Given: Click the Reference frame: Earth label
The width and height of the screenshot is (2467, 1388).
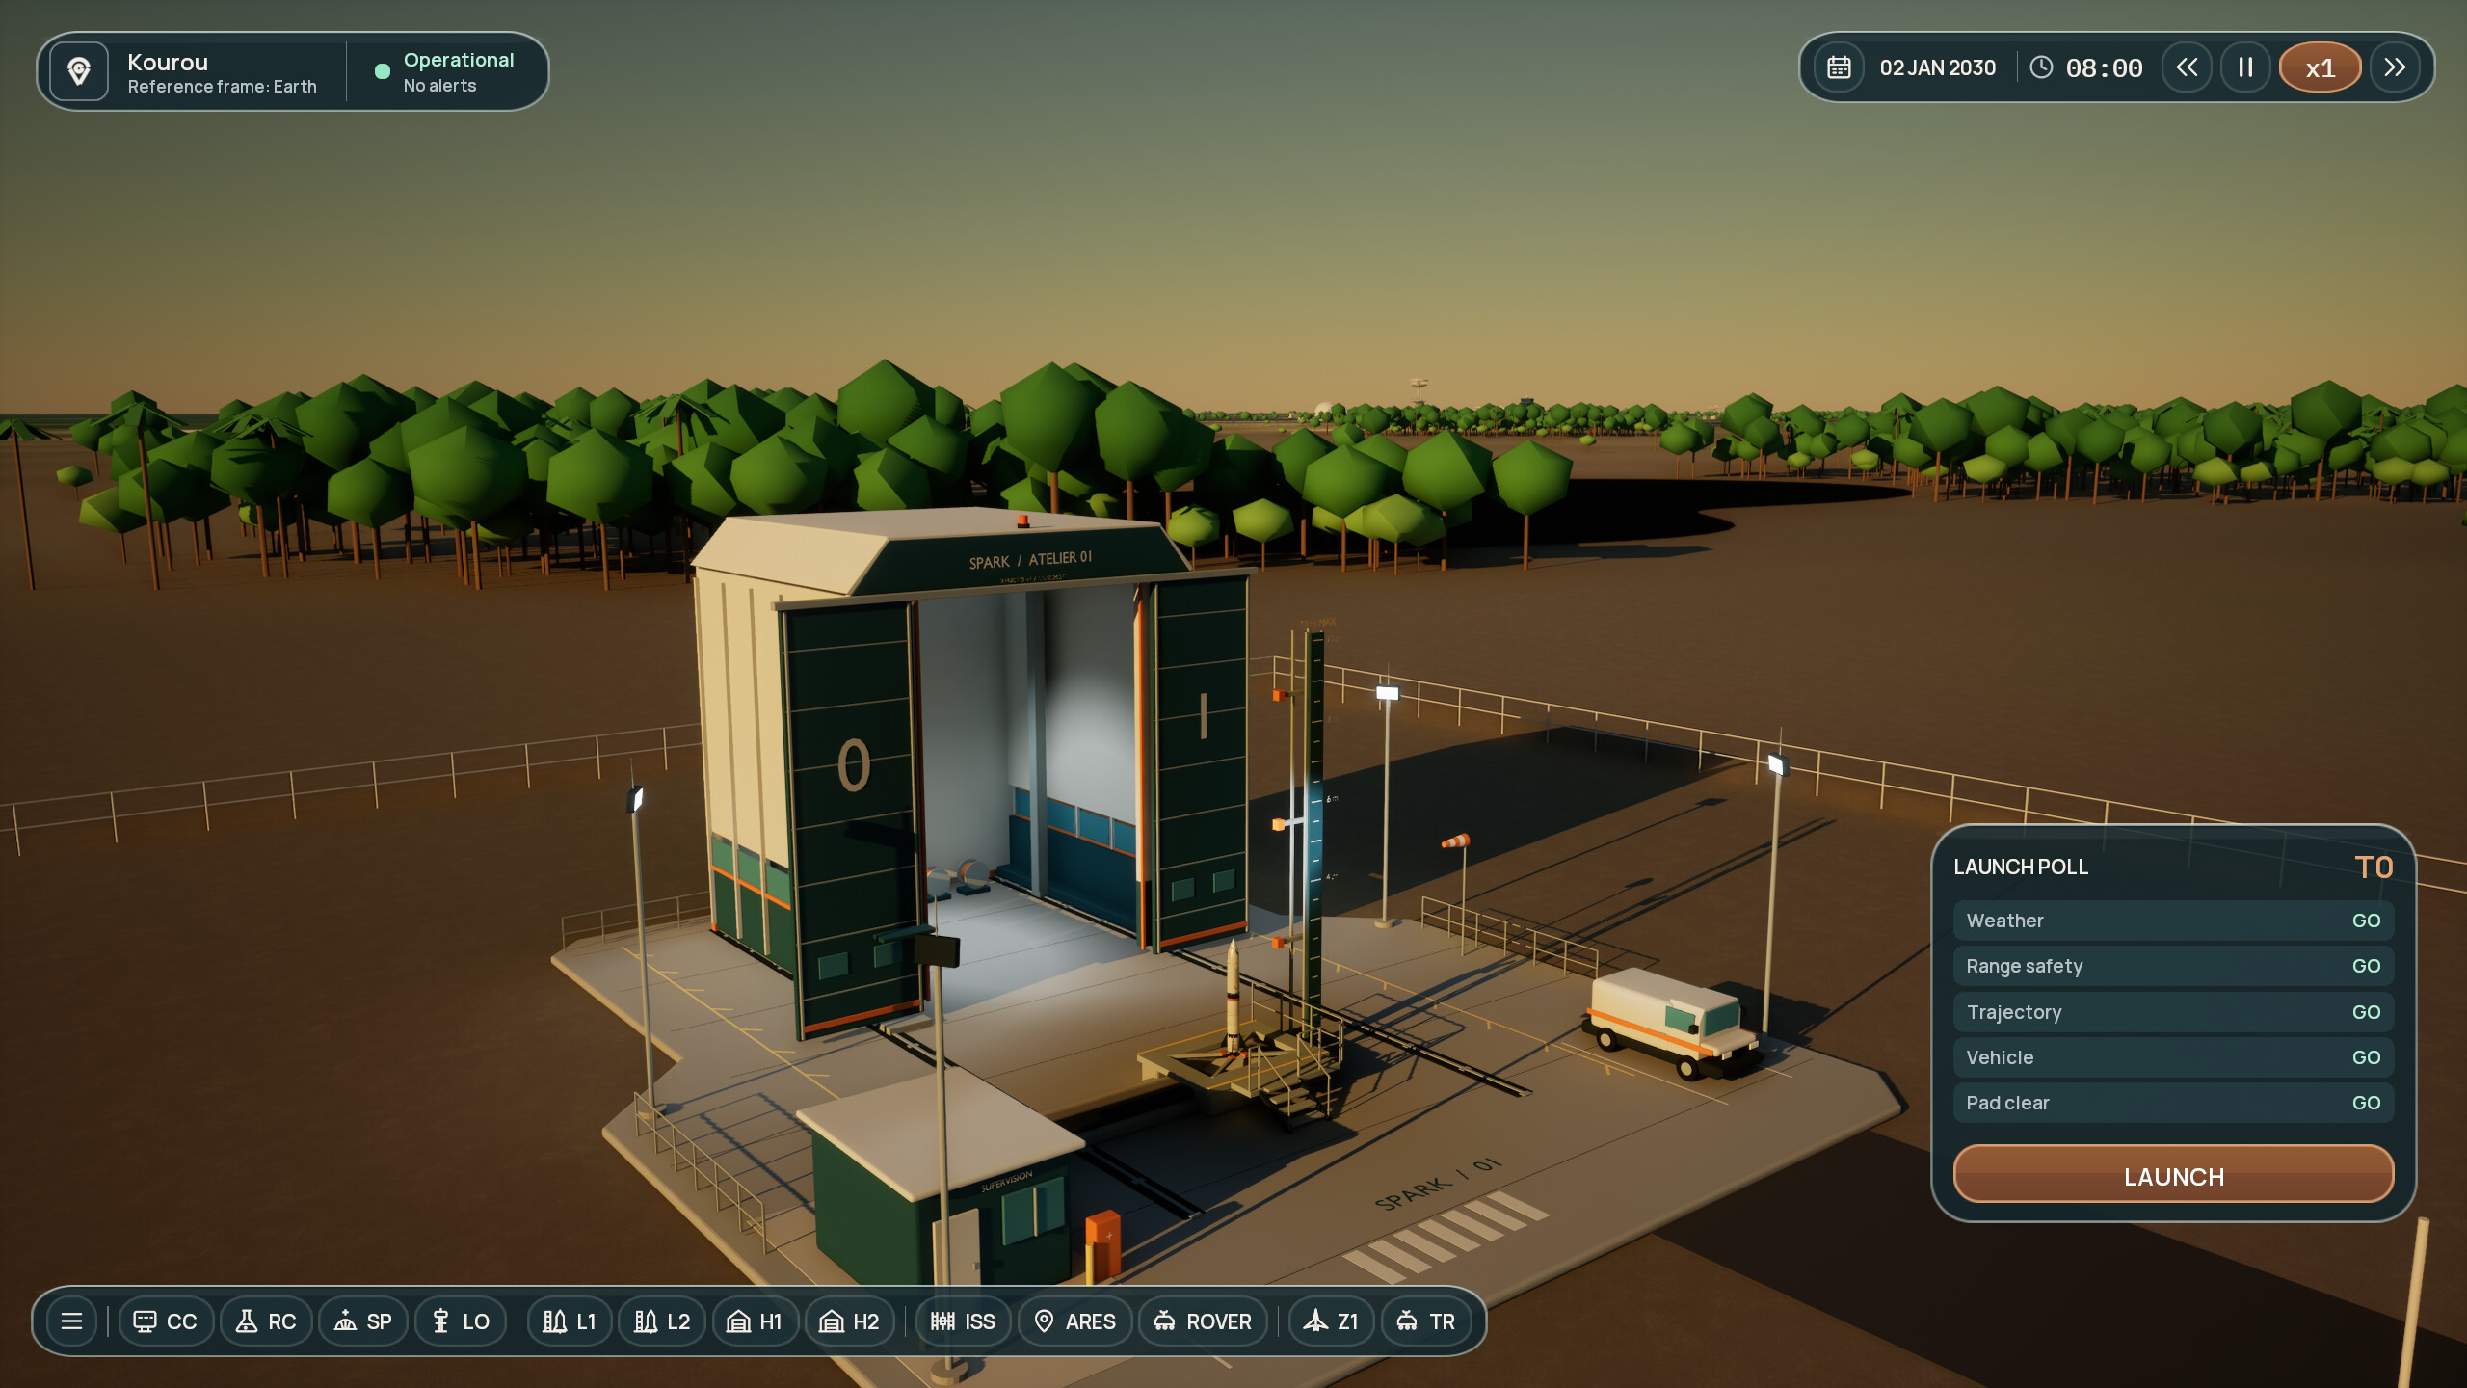Looking at the screenshot, I should (x=222, y=87).
